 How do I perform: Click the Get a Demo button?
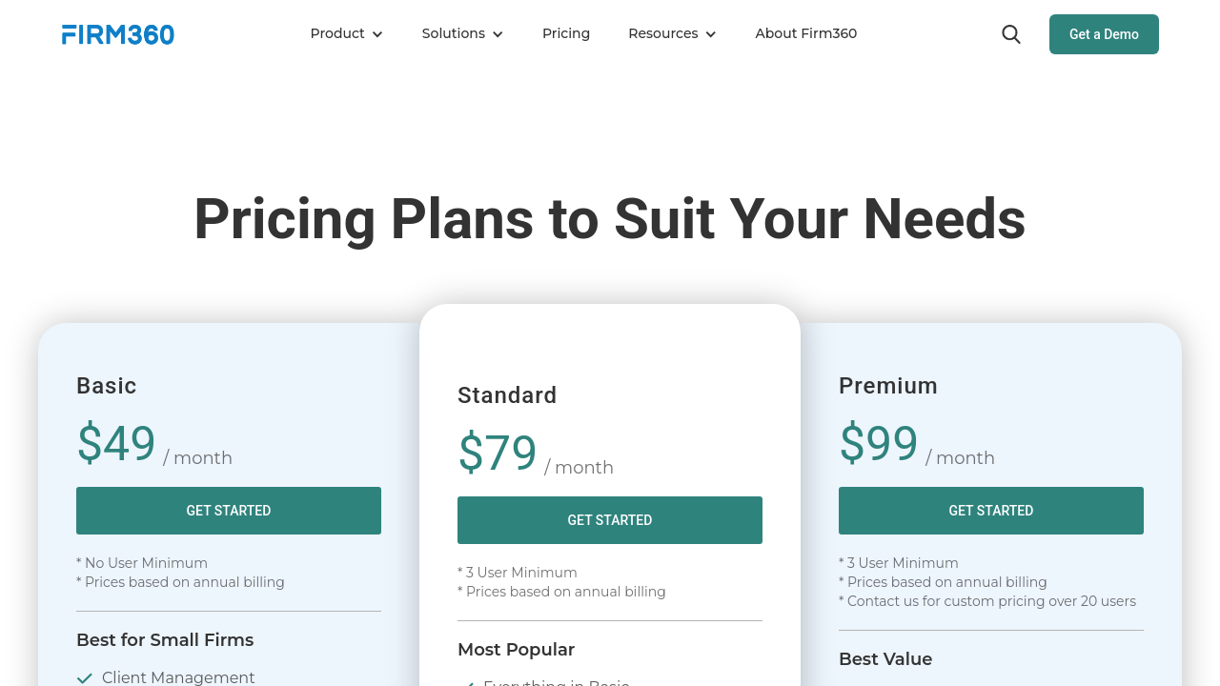(x=1104, y=34)
